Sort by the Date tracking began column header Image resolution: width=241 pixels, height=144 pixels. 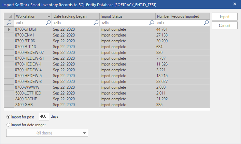(x=76, y=16)
